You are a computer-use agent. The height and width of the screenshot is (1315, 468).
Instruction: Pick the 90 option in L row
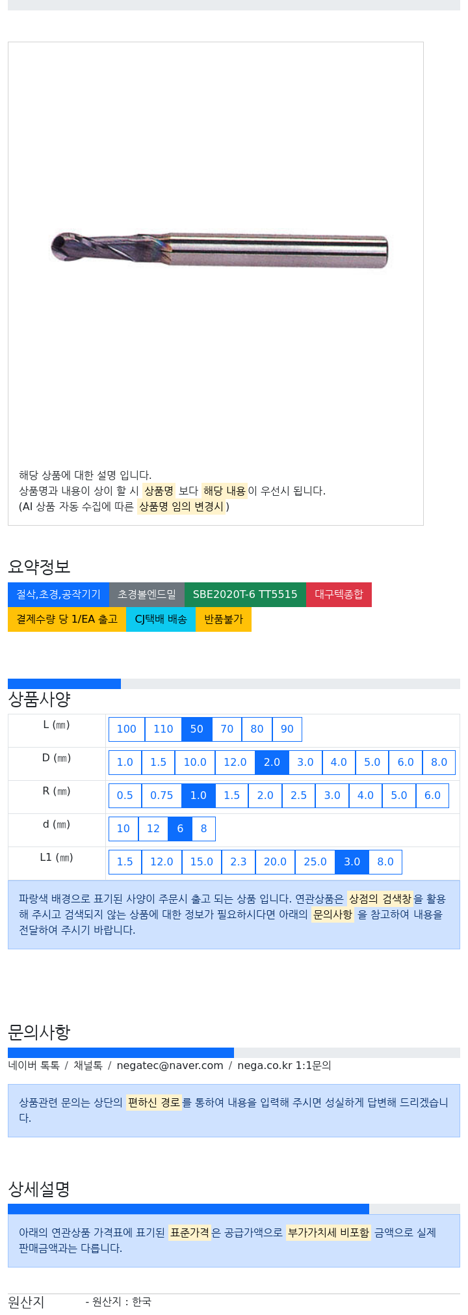tap(287, 729)
